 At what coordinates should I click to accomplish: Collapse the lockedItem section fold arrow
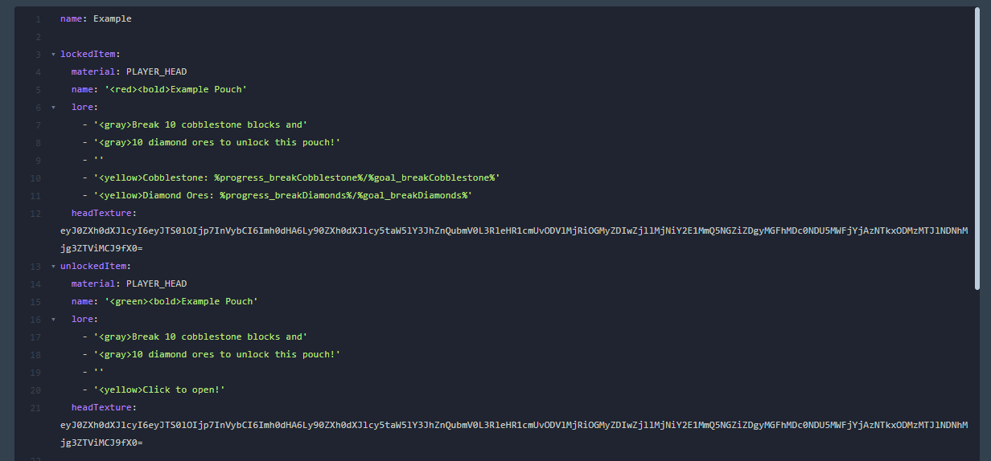[x=53, y=55]
